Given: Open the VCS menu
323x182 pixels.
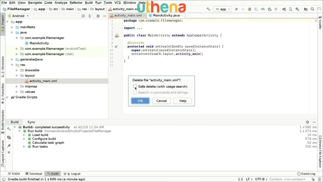Looking at the screenshot, I should (x=117, y=3).
